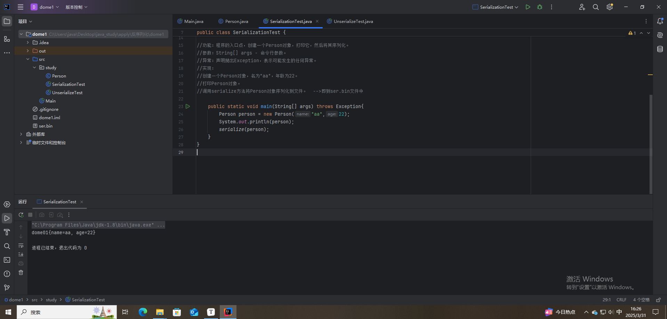
Task: Collapse the dome1 root folder
Action: pos(21,34)
